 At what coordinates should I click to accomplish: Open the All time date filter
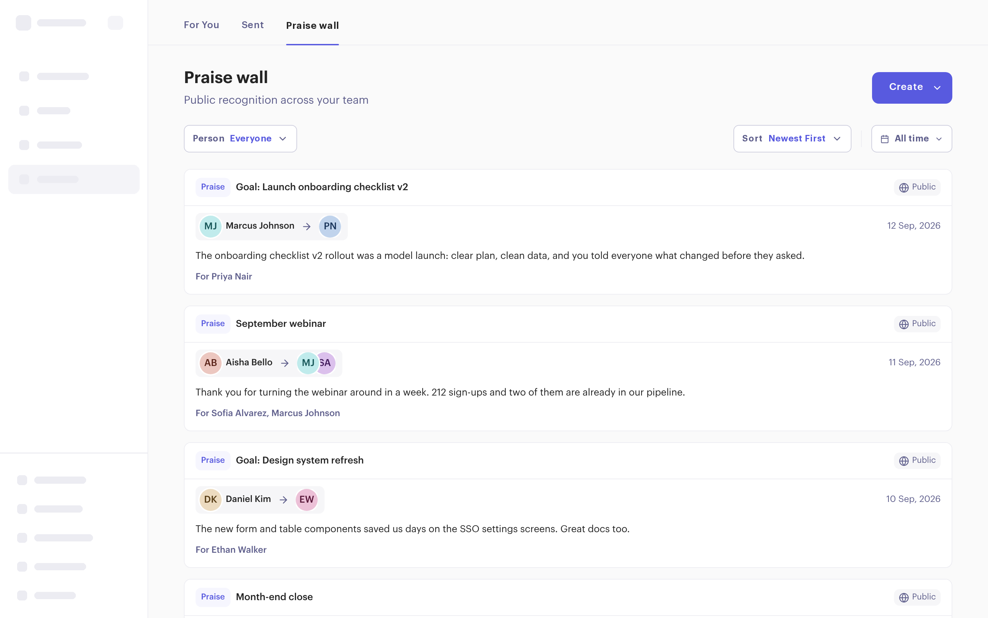tap(911, 139)
